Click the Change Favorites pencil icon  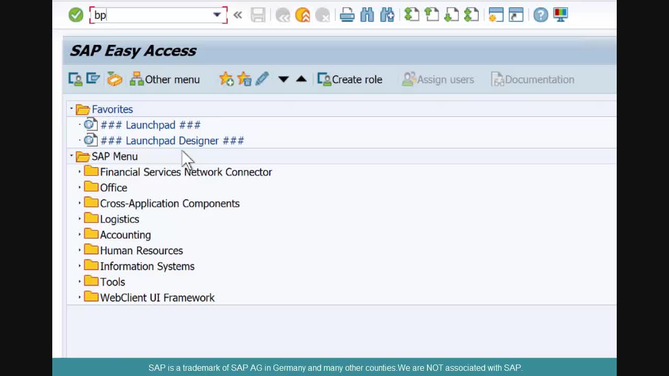click(262, 79)
